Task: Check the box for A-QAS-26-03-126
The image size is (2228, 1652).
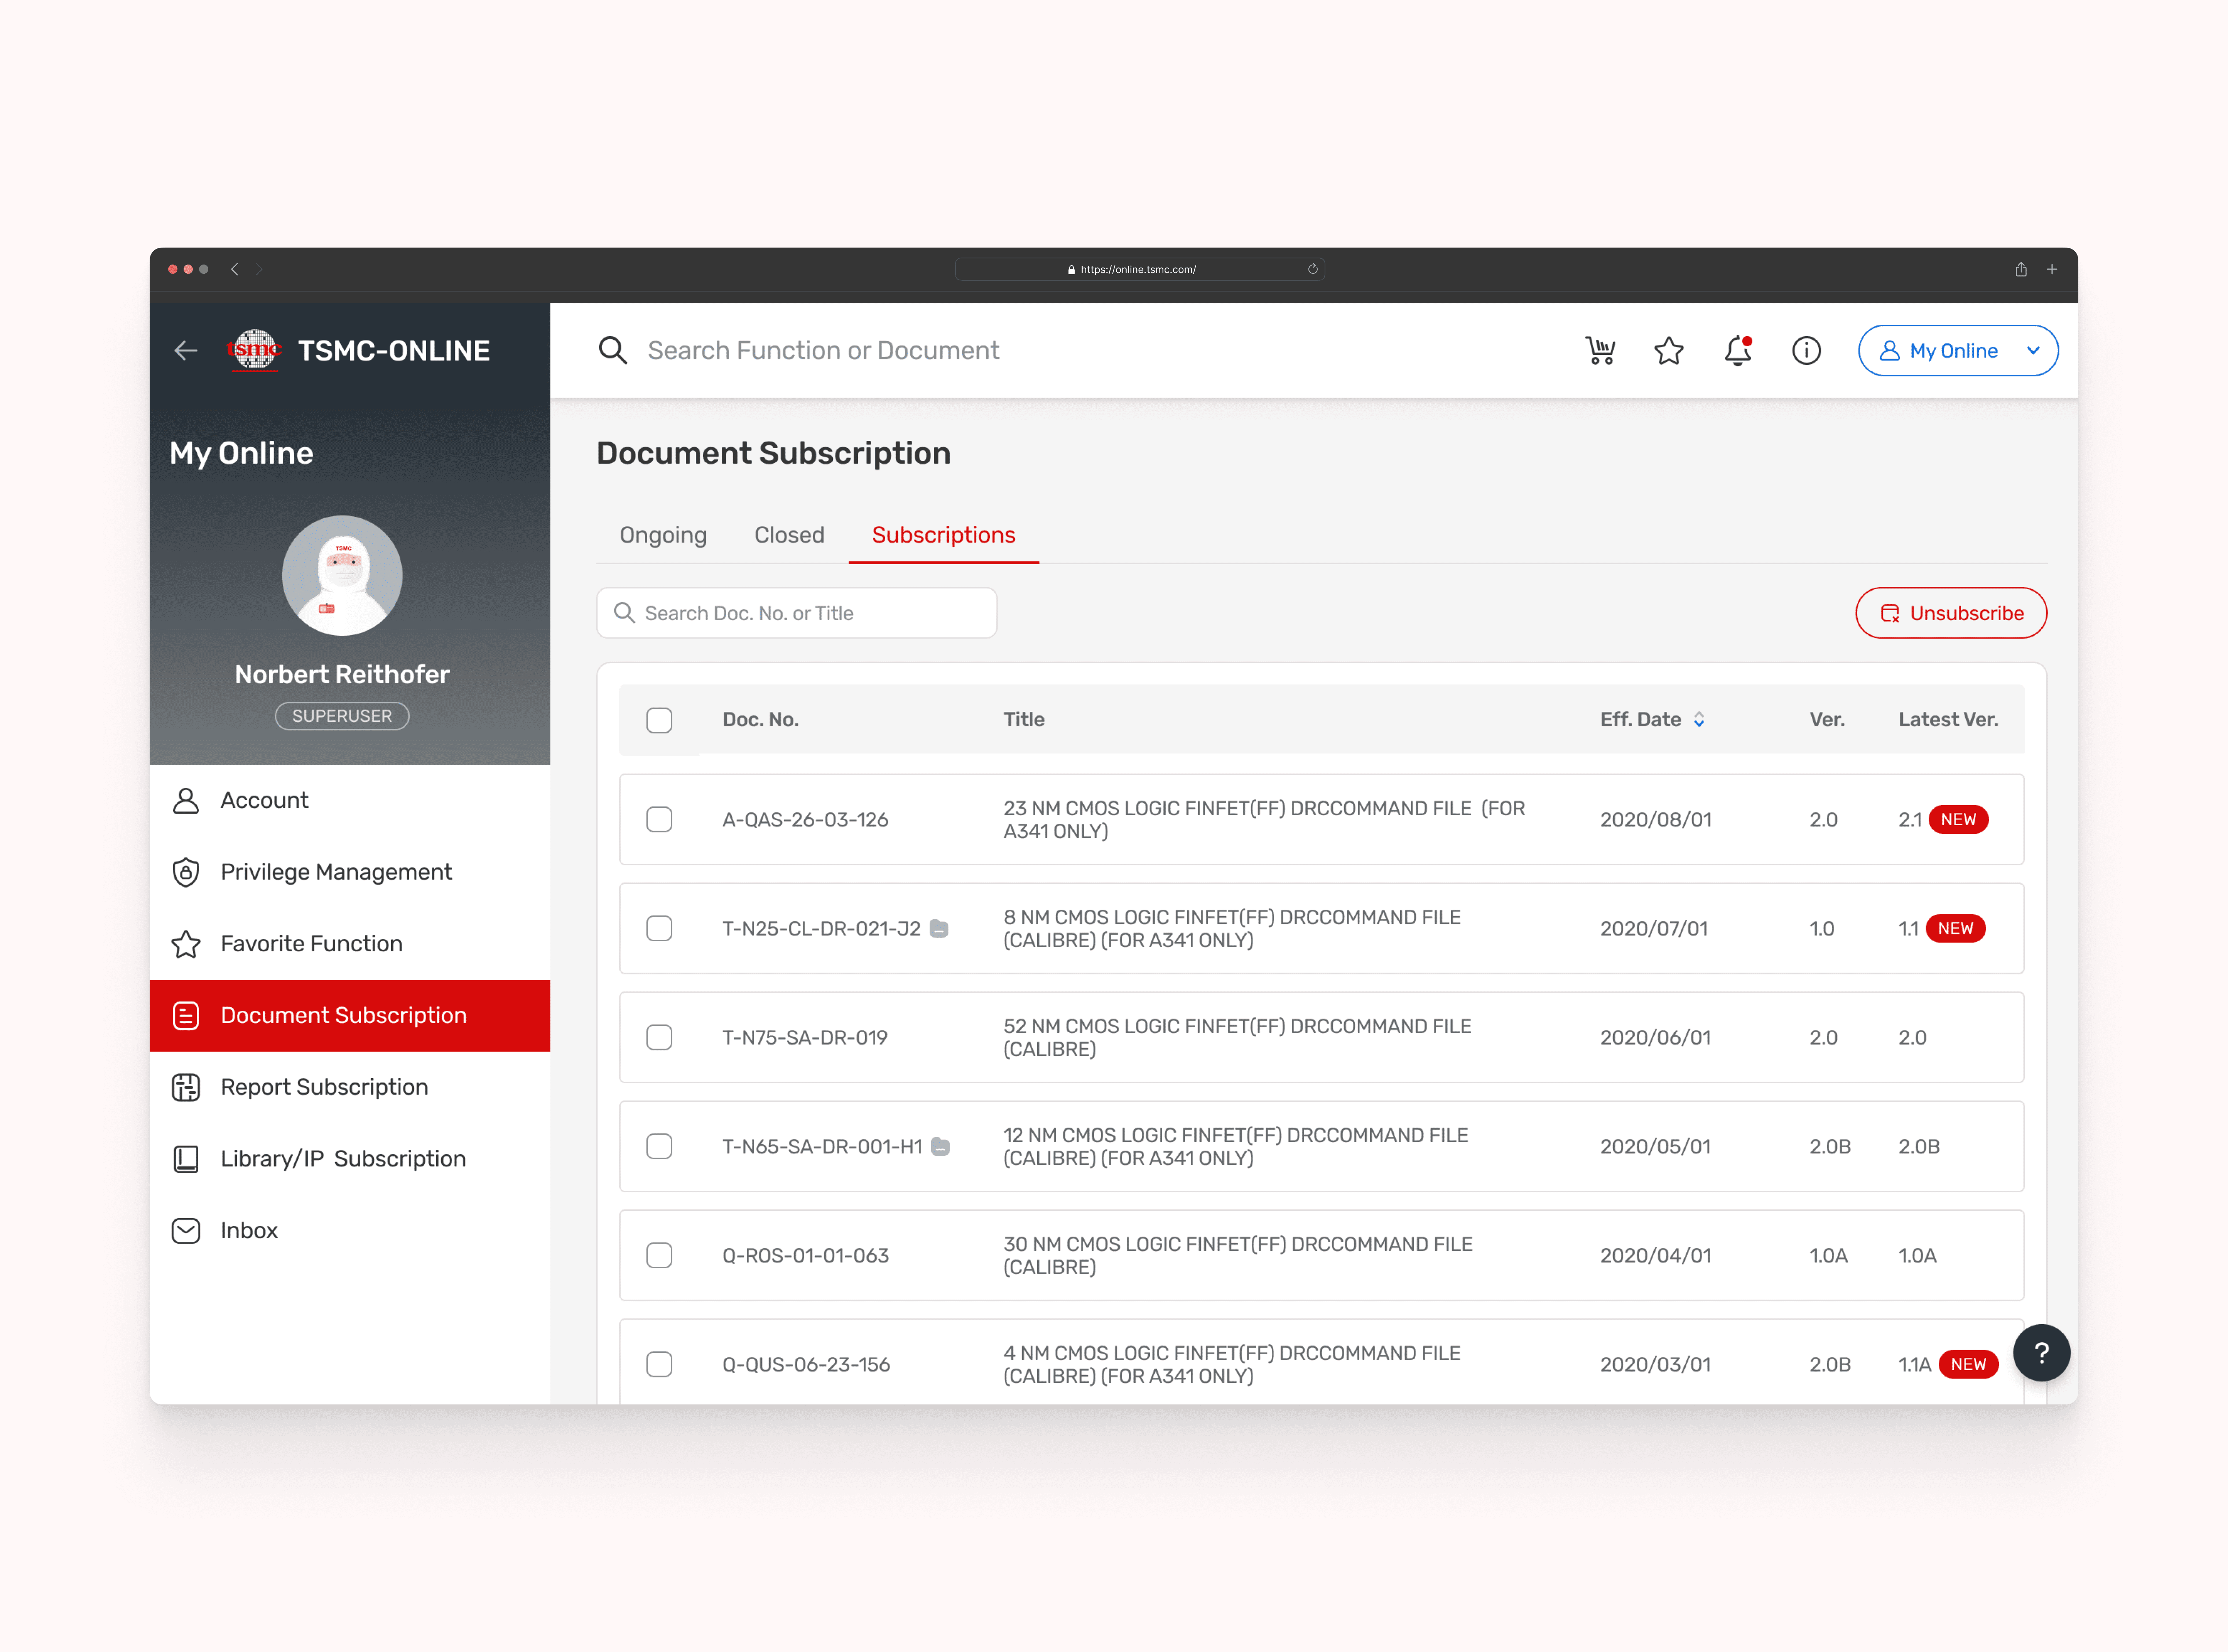Action: 659,820
